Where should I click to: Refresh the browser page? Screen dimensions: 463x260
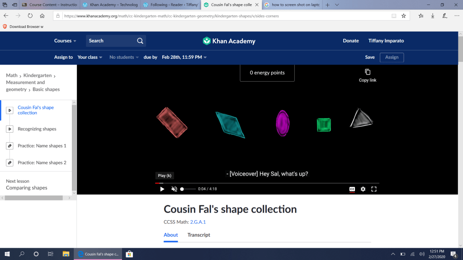30,16
